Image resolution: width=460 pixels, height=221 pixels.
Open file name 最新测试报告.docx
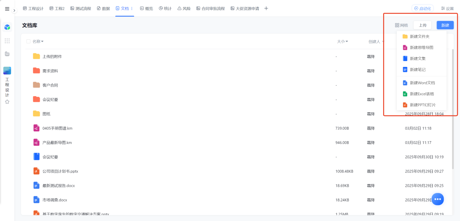coord(59,185)
